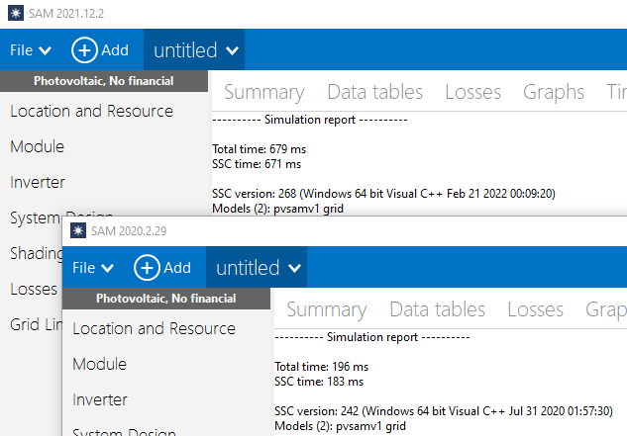Click the plus Add icon in SAM 2021 window

tap(85, 50)
